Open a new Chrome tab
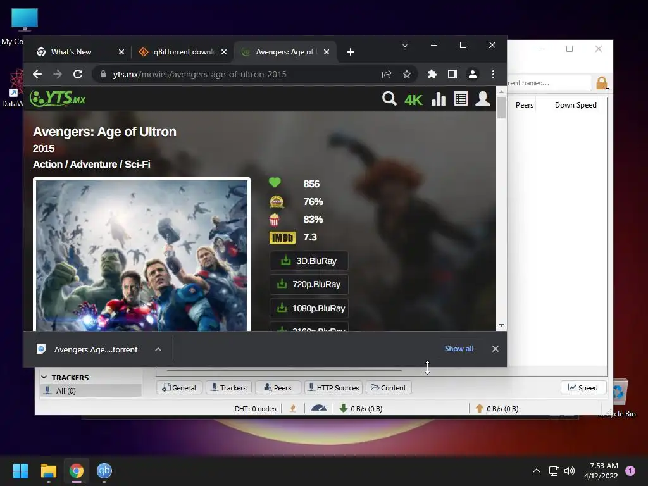The image size is (648, 486). coord(351,52)
